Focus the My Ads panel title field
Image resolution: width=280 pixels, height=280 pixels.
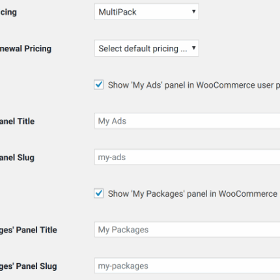[187, 121]
